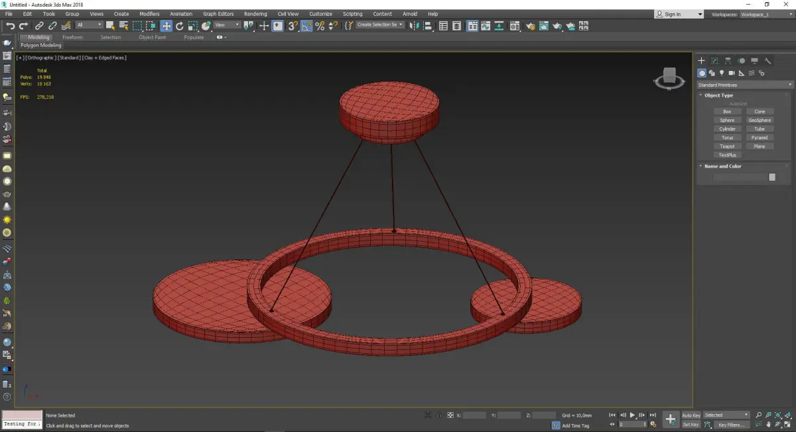Select the Cameras category icon
Image resolution: width=796 pixels, height=432 pixels.
click(x=732, y=73)
